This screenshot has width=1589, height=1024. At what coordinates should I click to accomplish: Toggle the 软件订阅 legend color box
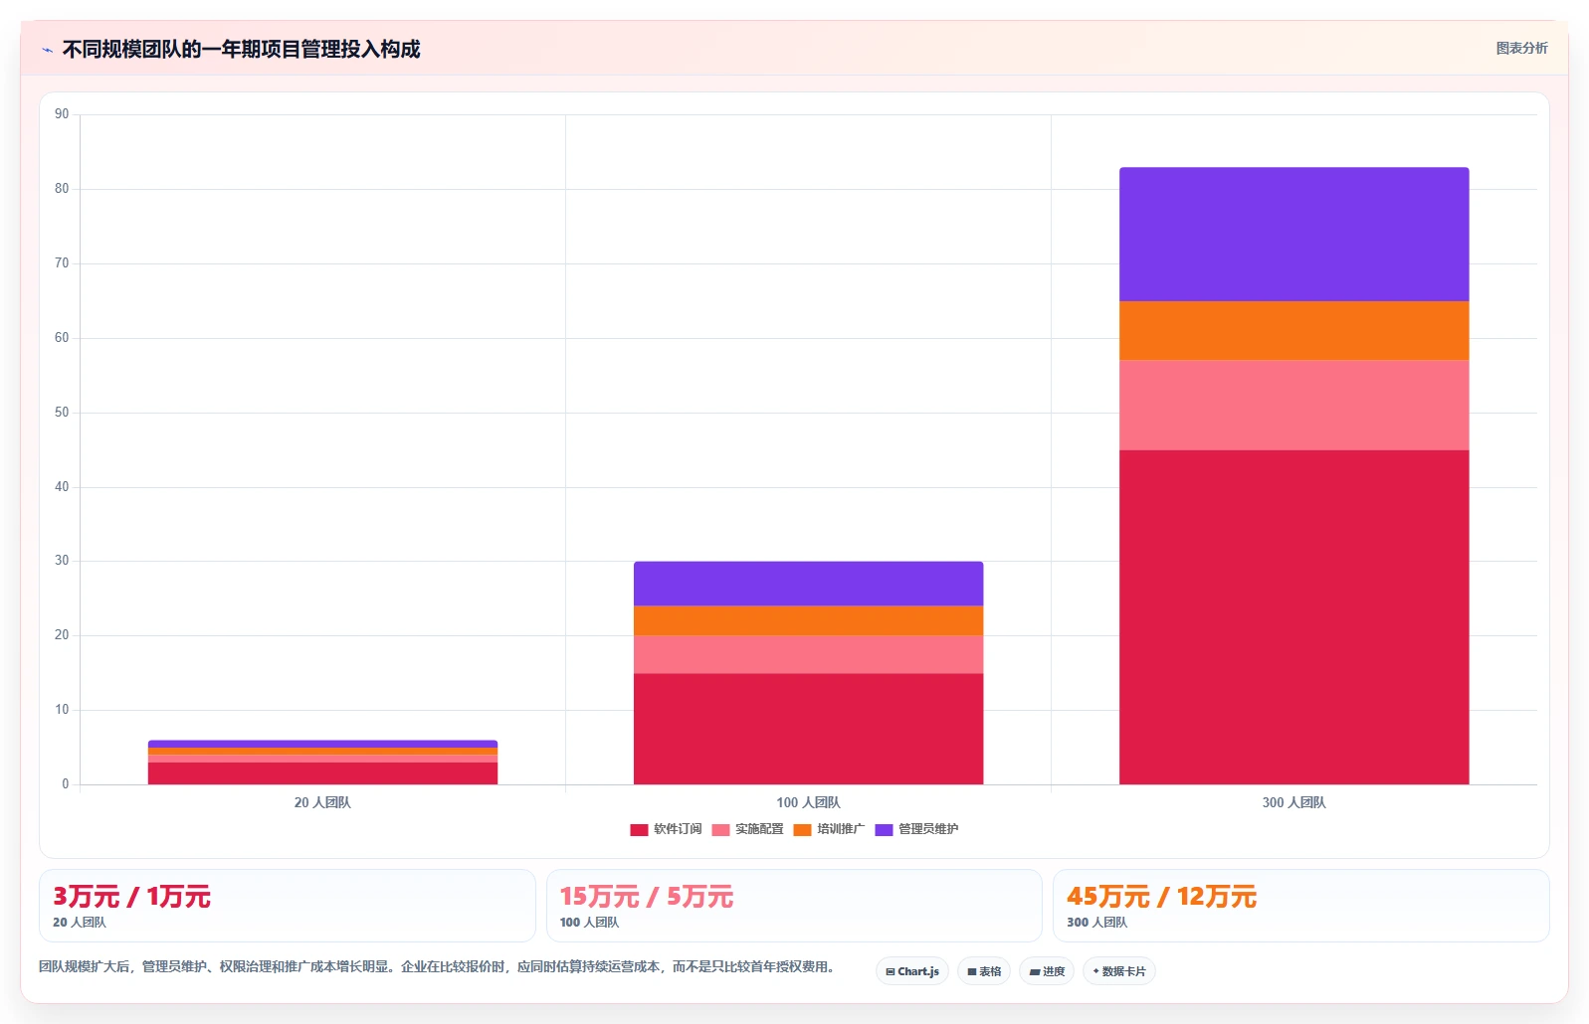(639, 829)
